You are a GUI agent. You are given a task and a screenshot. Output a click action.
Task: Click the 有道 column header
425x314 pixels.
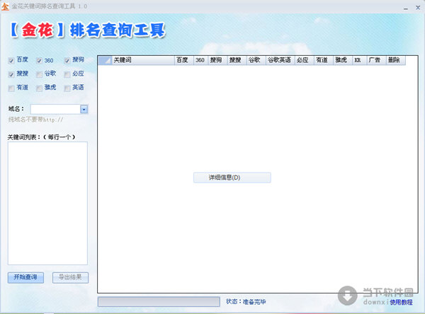(324, 60)
